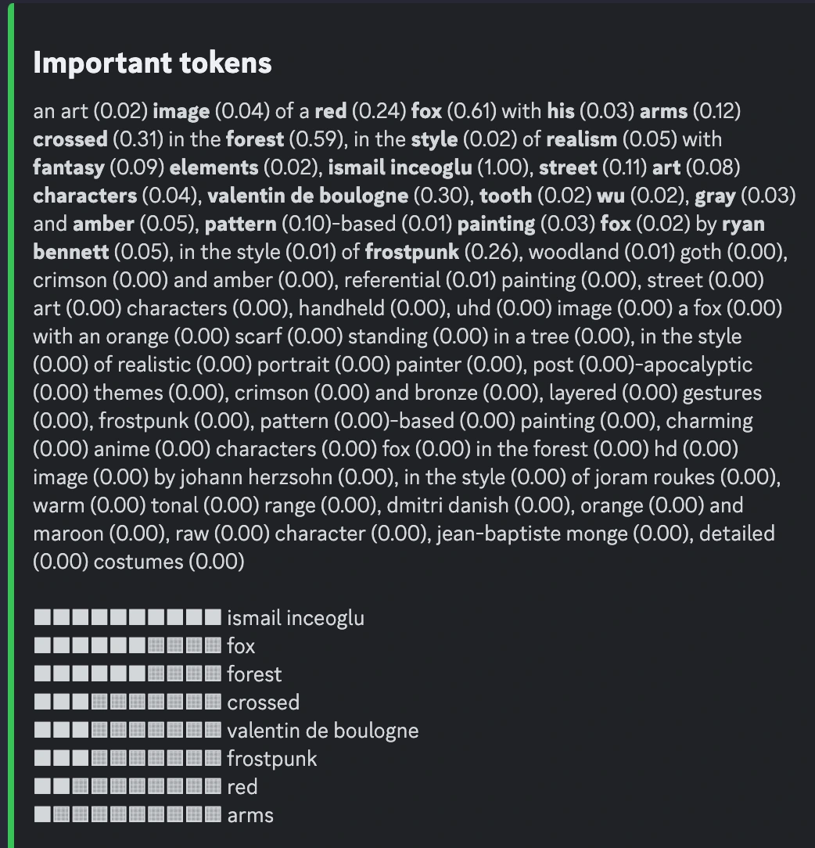Click the ismail inceoglu score bar

[127, 618]
